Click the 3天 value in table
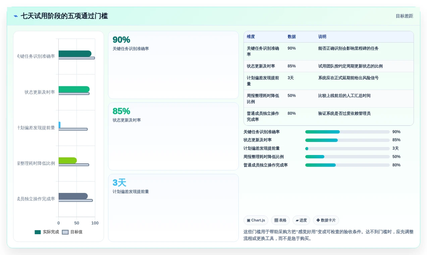 (x=290, y=78)
